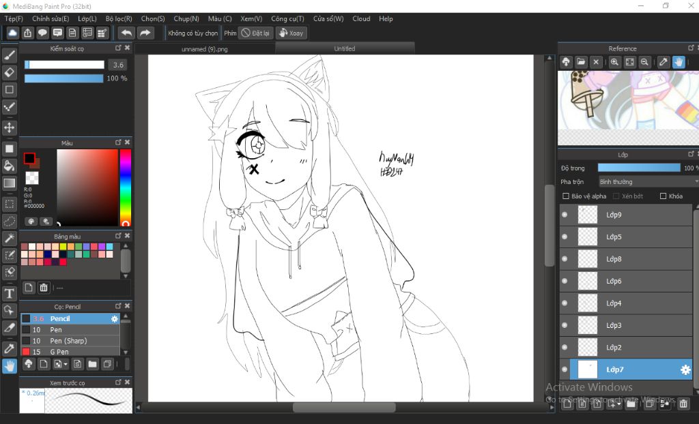Select the Pen brush in list
Viewport: 699px width, 424px height.
[x=70, y=330]
